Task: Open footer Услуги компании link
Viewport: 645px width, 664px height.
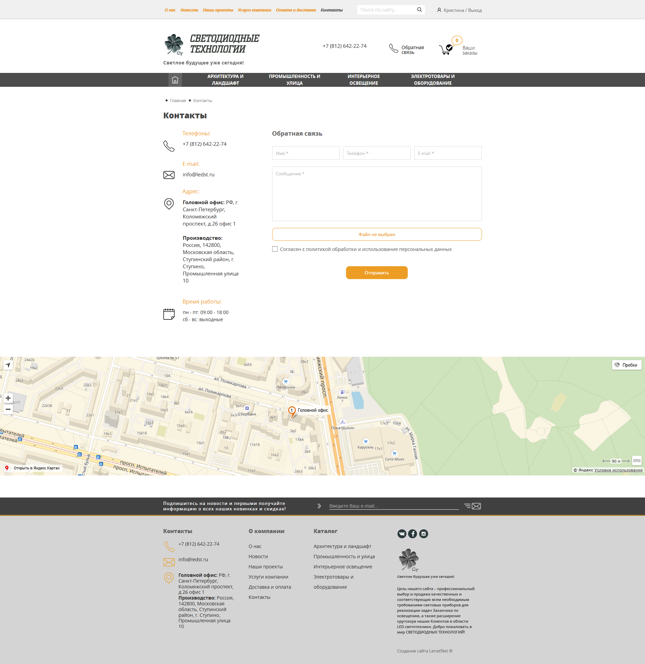Action: 268,577
